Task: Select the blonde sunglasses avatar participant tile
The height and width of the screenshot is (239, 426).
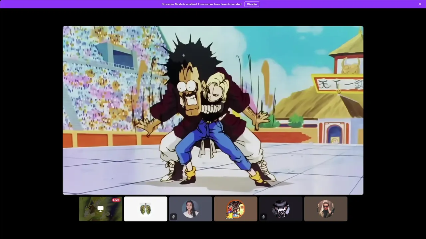Action: tap(326, 209)
